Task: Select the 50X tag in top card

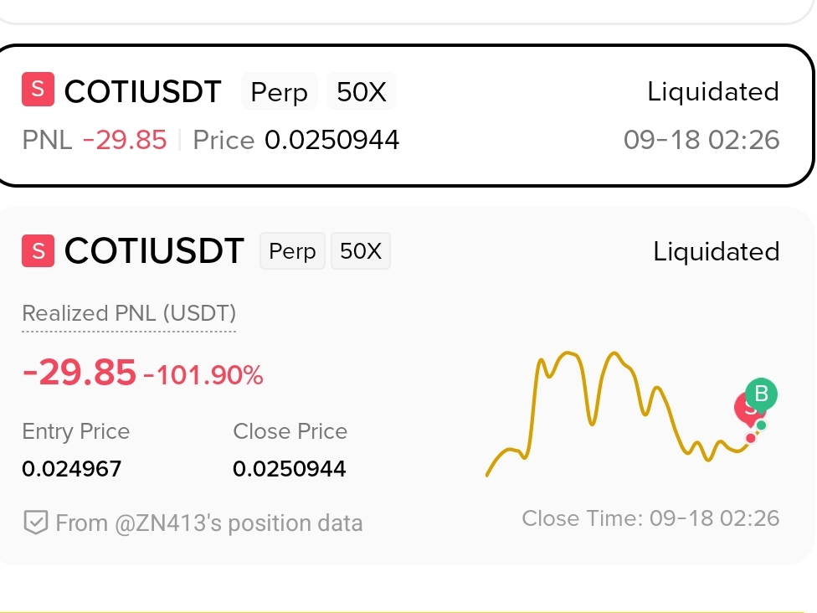Action: click(x=362, y=92)
